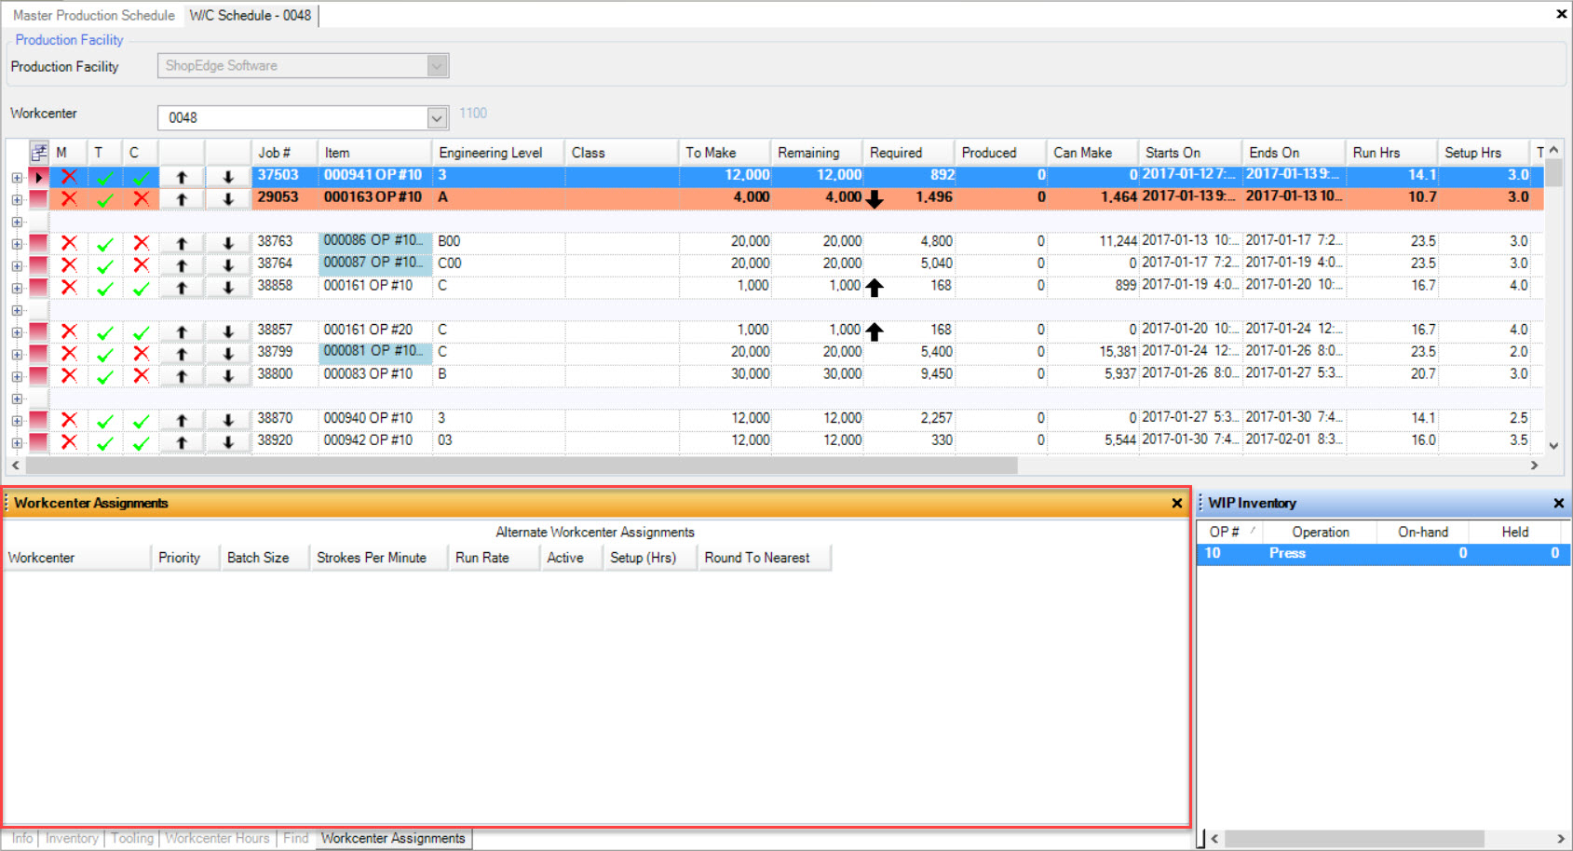Sort WIP Inventory by On-hand column
This screenshot has height=851, width=1573.
point(1423,532)
